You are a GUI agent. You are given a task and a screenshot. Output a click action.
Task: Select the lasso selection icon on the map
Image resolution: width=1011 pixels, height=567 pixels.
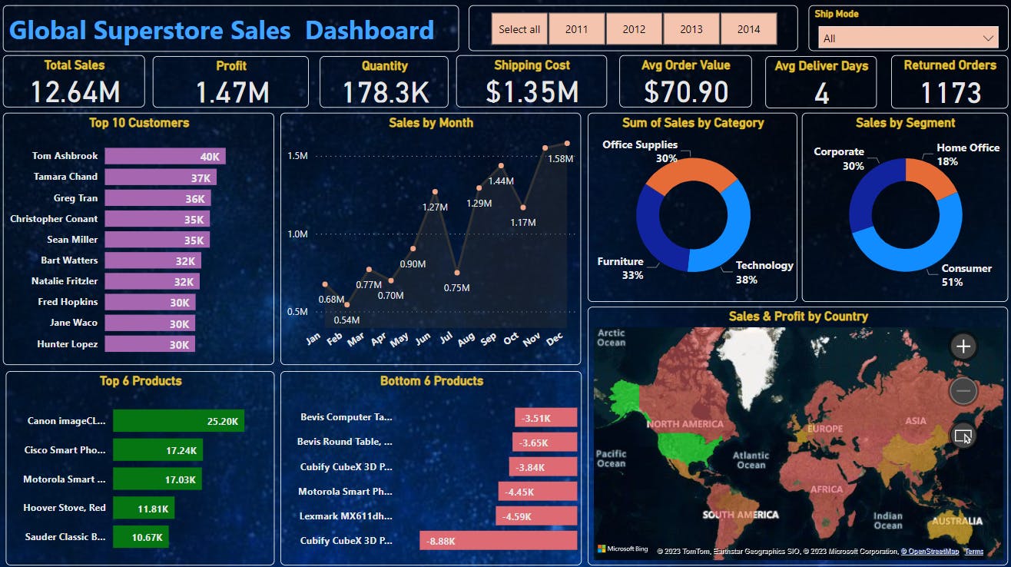click(x=963, y=435)
